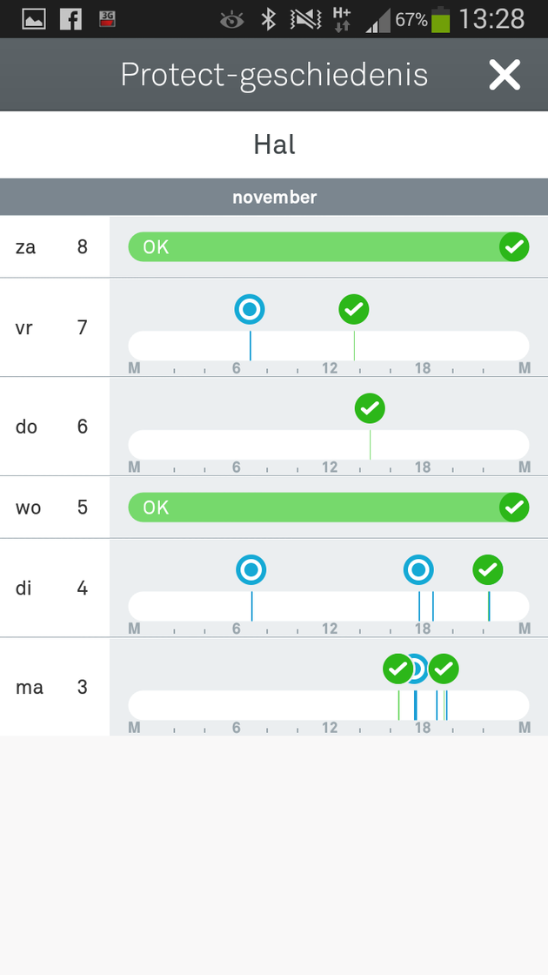The height and width of the screenshot is (975, 548).
Task: Open the Facebook notification in status bar
Action: (x=70, y=19)
